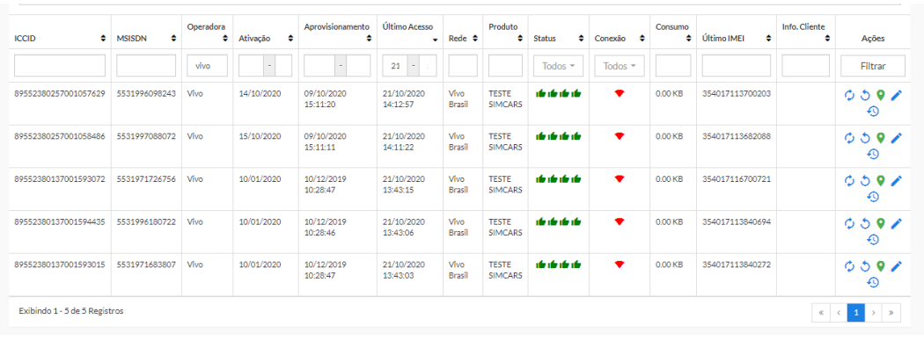Screen dimensions: 924x341
Task: Go to last page with double-right arrow
Action: point(891,313)
